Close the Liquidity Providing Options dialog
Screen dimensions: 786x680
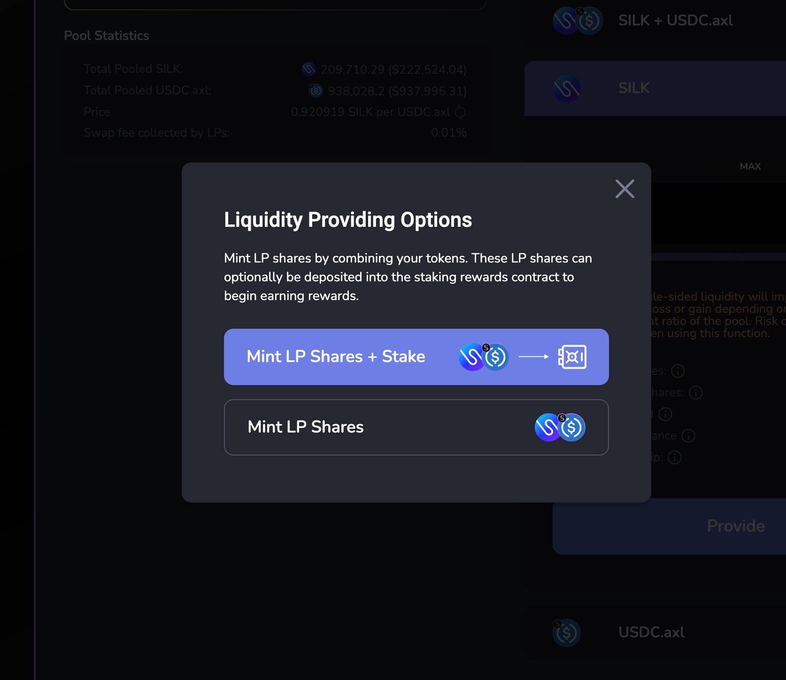click(624, 189)
